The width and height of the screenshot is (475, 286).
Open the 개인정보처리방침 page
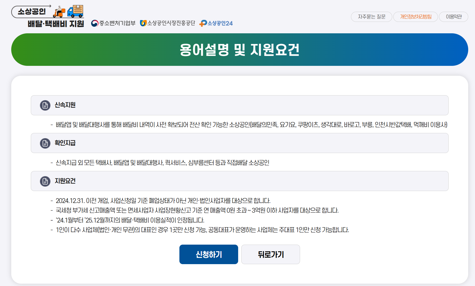tap(415, 17)
